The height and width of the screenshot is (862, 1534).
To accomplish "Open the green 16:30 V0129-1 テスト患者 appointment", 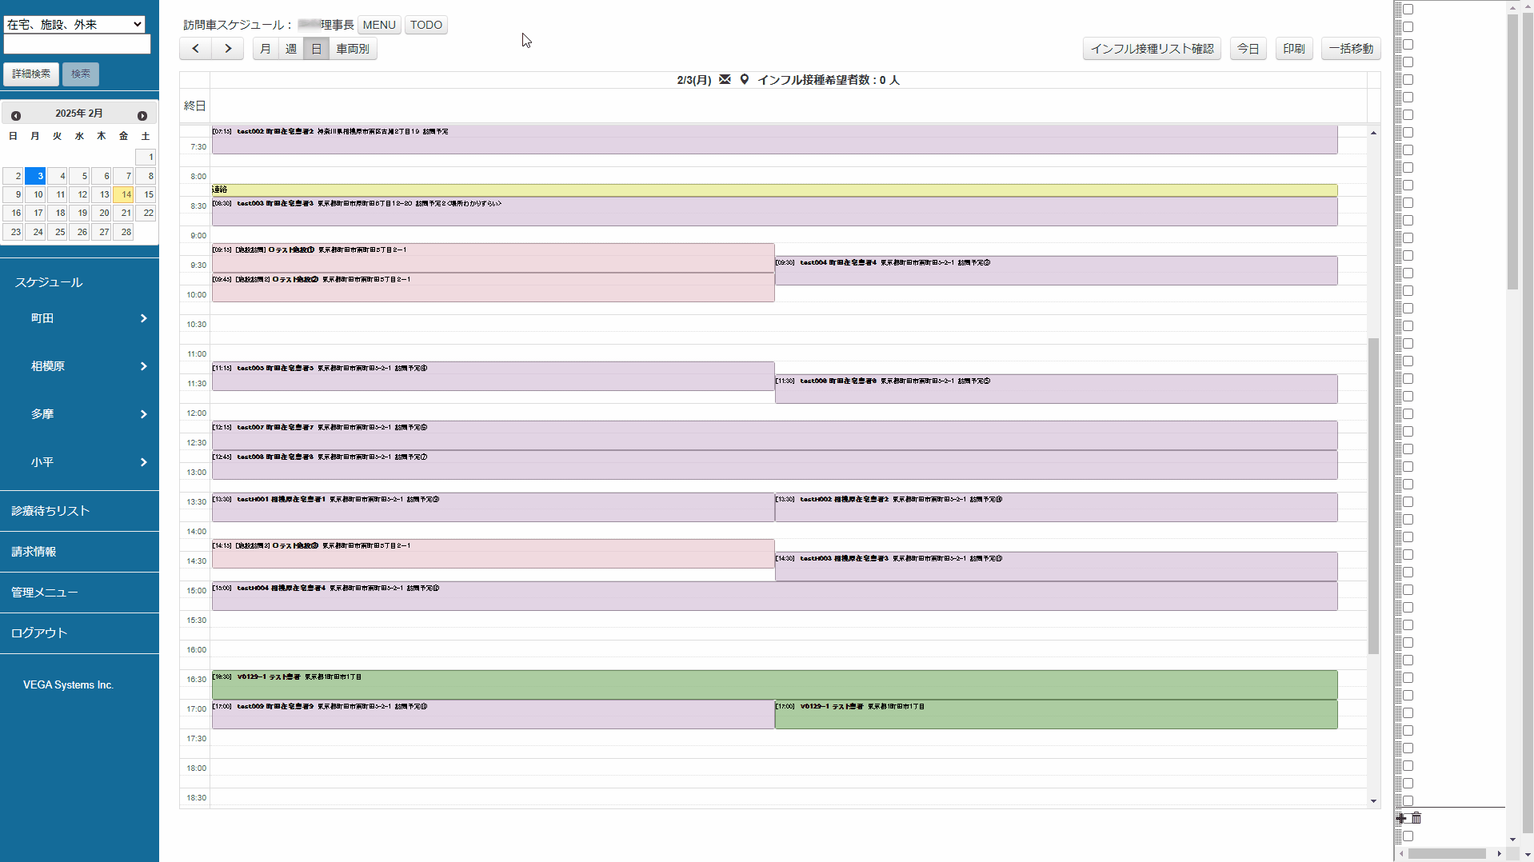I will (x=774, y=684).
